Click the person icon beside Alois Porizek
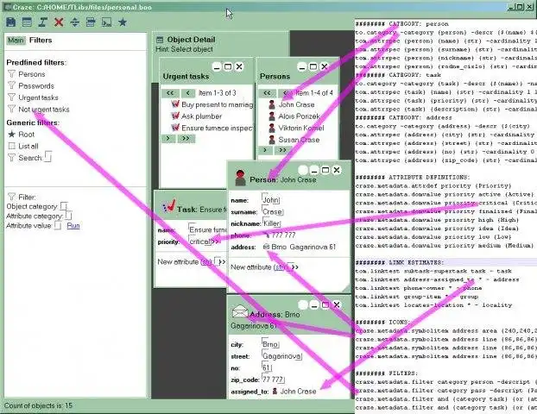 pyautogui.click(x=272, y=116)
